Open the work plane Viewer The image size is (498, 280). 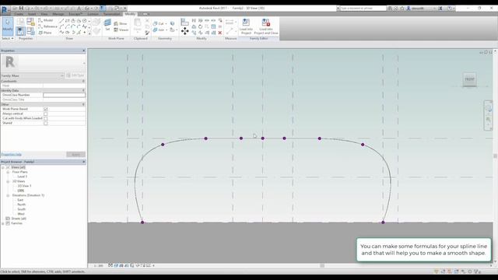(x=121, y=30)
